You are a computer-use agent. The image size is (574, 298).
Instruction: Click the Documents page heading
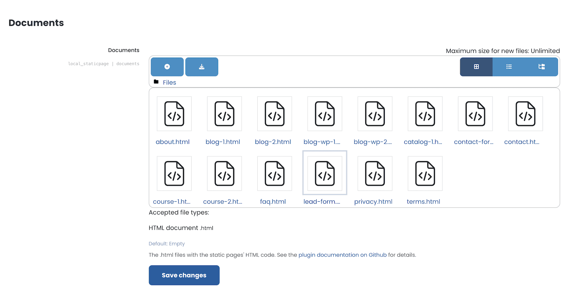(x=36, y=23)
